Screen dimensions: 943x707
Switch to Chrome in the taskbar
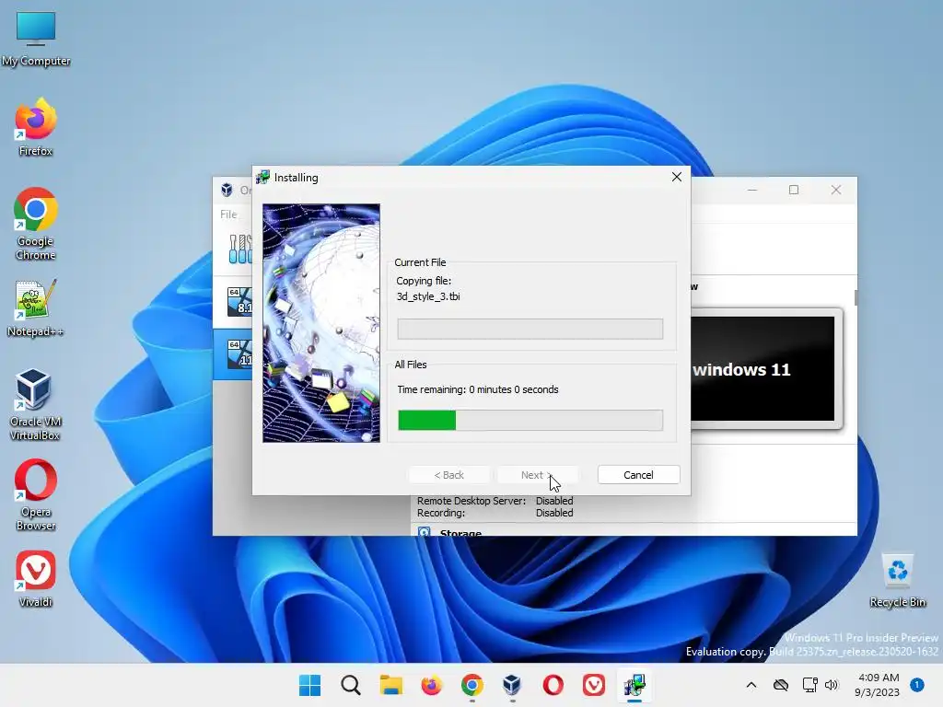click(x=472, y=685)
